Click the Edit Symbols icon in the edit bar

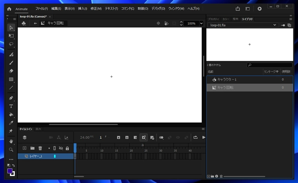pyautogui.click(x=166, y=23)
